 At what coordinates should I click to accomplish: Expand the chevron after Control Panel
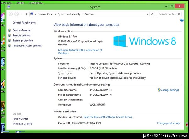coord(55,14)
